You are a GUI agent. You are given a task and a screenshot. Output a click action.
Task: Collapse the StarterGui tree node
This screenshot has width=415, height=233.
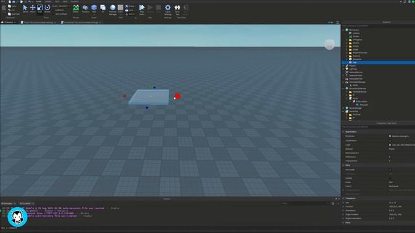point(343,111)
